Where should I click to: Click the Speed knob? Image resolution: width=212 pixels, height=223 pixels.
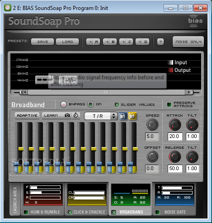pyautogui.click(x=152, y=125)
